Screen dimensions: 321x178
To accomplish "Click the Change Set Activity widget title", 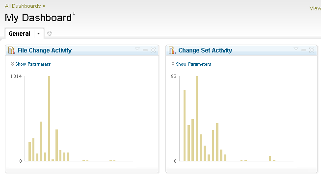I will click(x=205, y=51).
